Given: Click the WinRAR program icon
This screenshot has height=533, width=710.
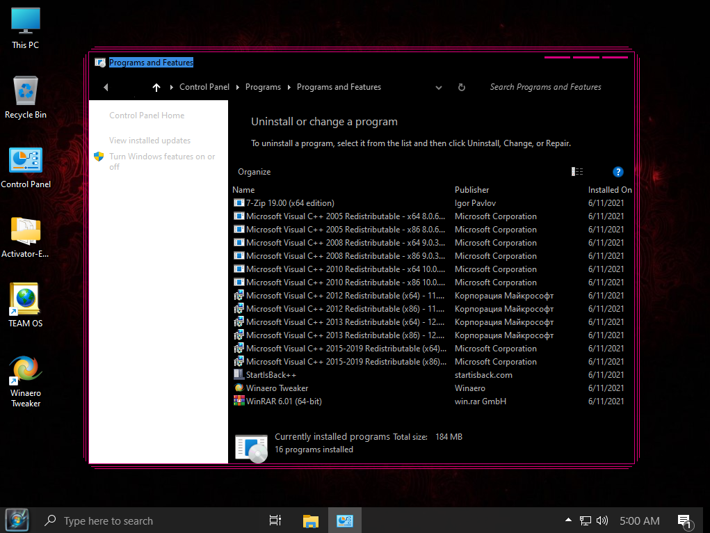Looking at the screenshot, I should click(239, 401).
